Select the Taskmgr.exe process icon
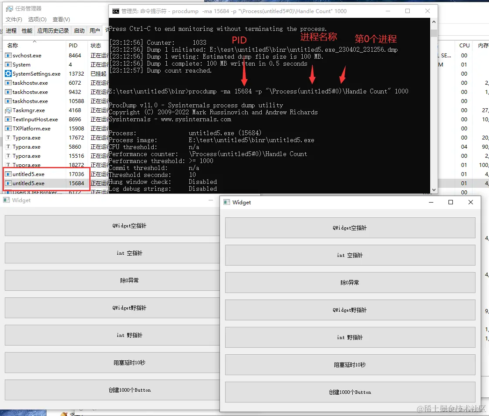Screen dimensions: 489x416 point(8,110)
